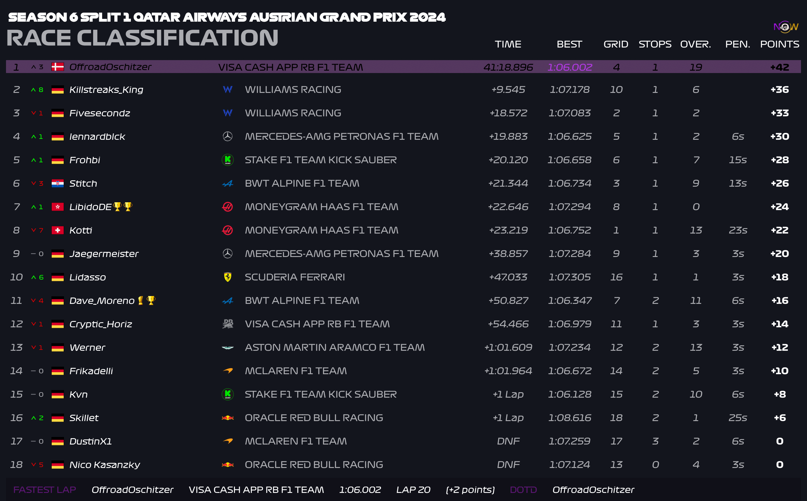Click the red down arrow 7 for Kotti
807x501 pixels.
(x=37, y=230)
